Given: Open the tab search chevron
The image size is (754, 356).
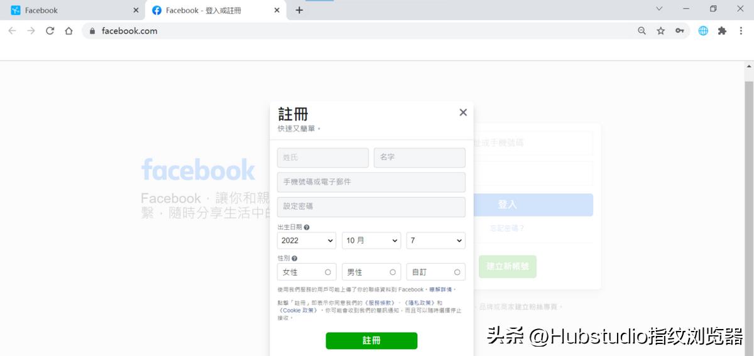Looking at the screenshot, I should (x=659, y=9).
